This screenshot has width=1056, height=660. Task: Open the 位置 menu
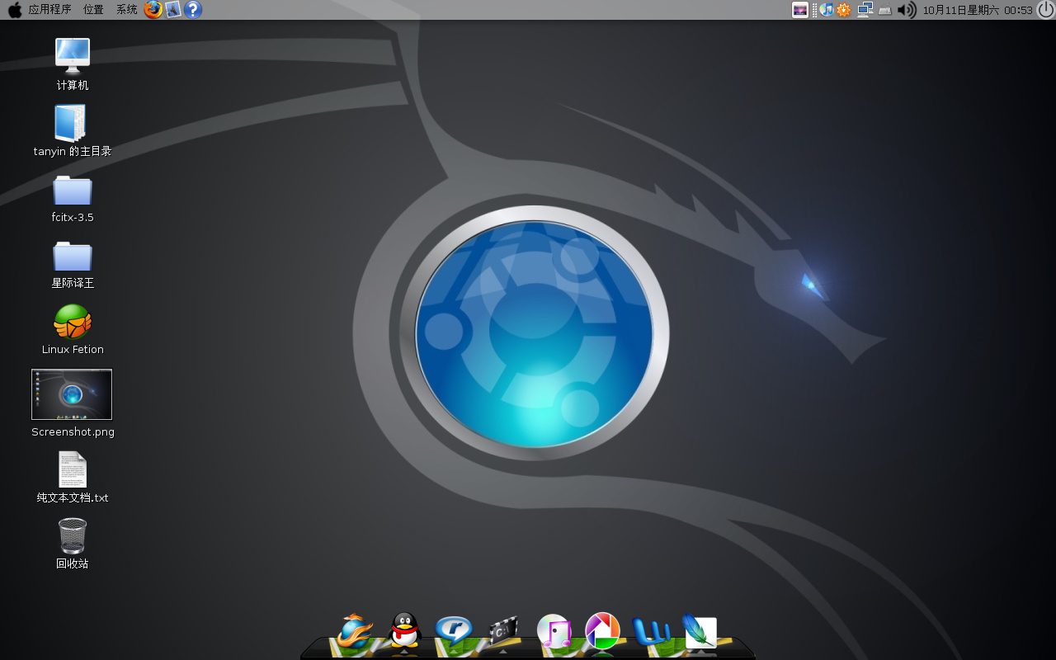[x=93, y=10]
